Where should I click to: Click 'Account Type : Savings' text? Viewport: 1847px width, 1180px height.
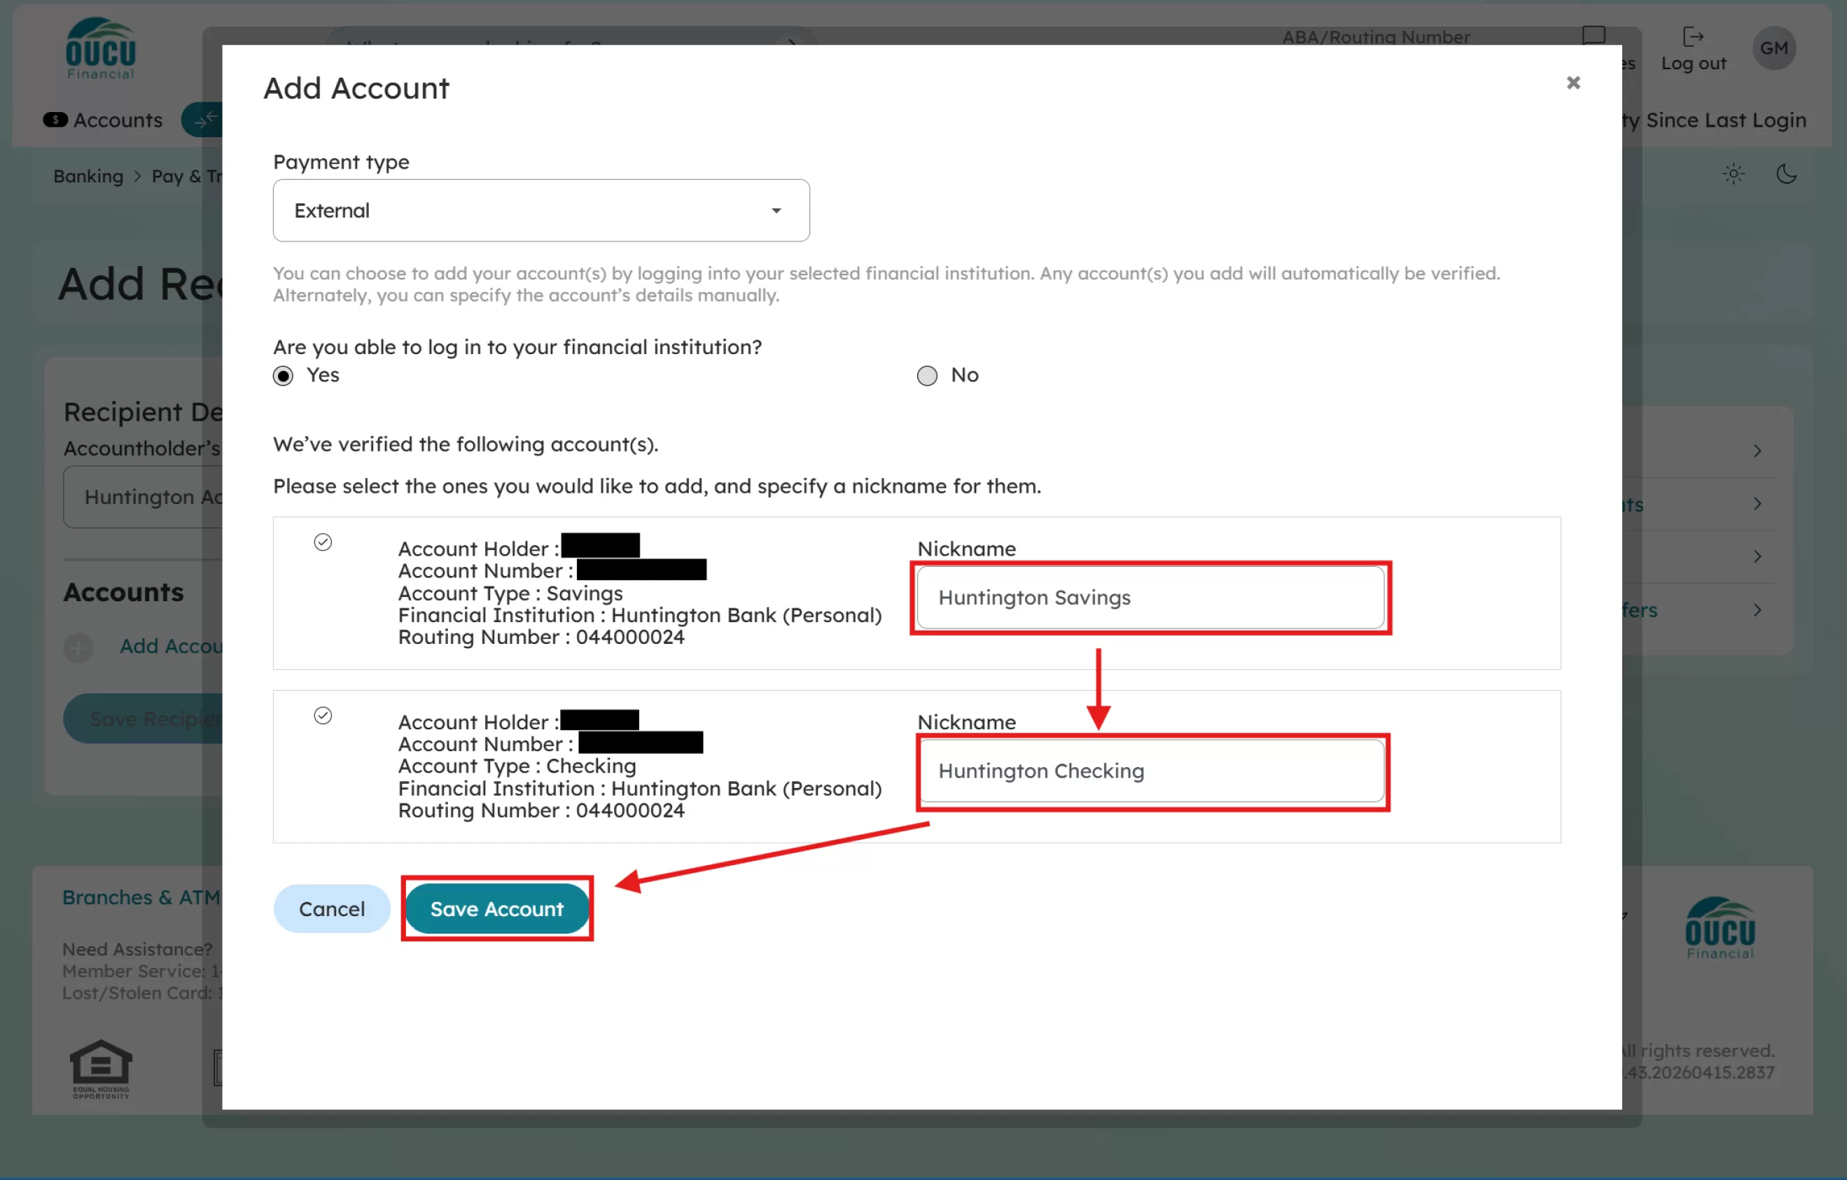(x=510, y=593)
